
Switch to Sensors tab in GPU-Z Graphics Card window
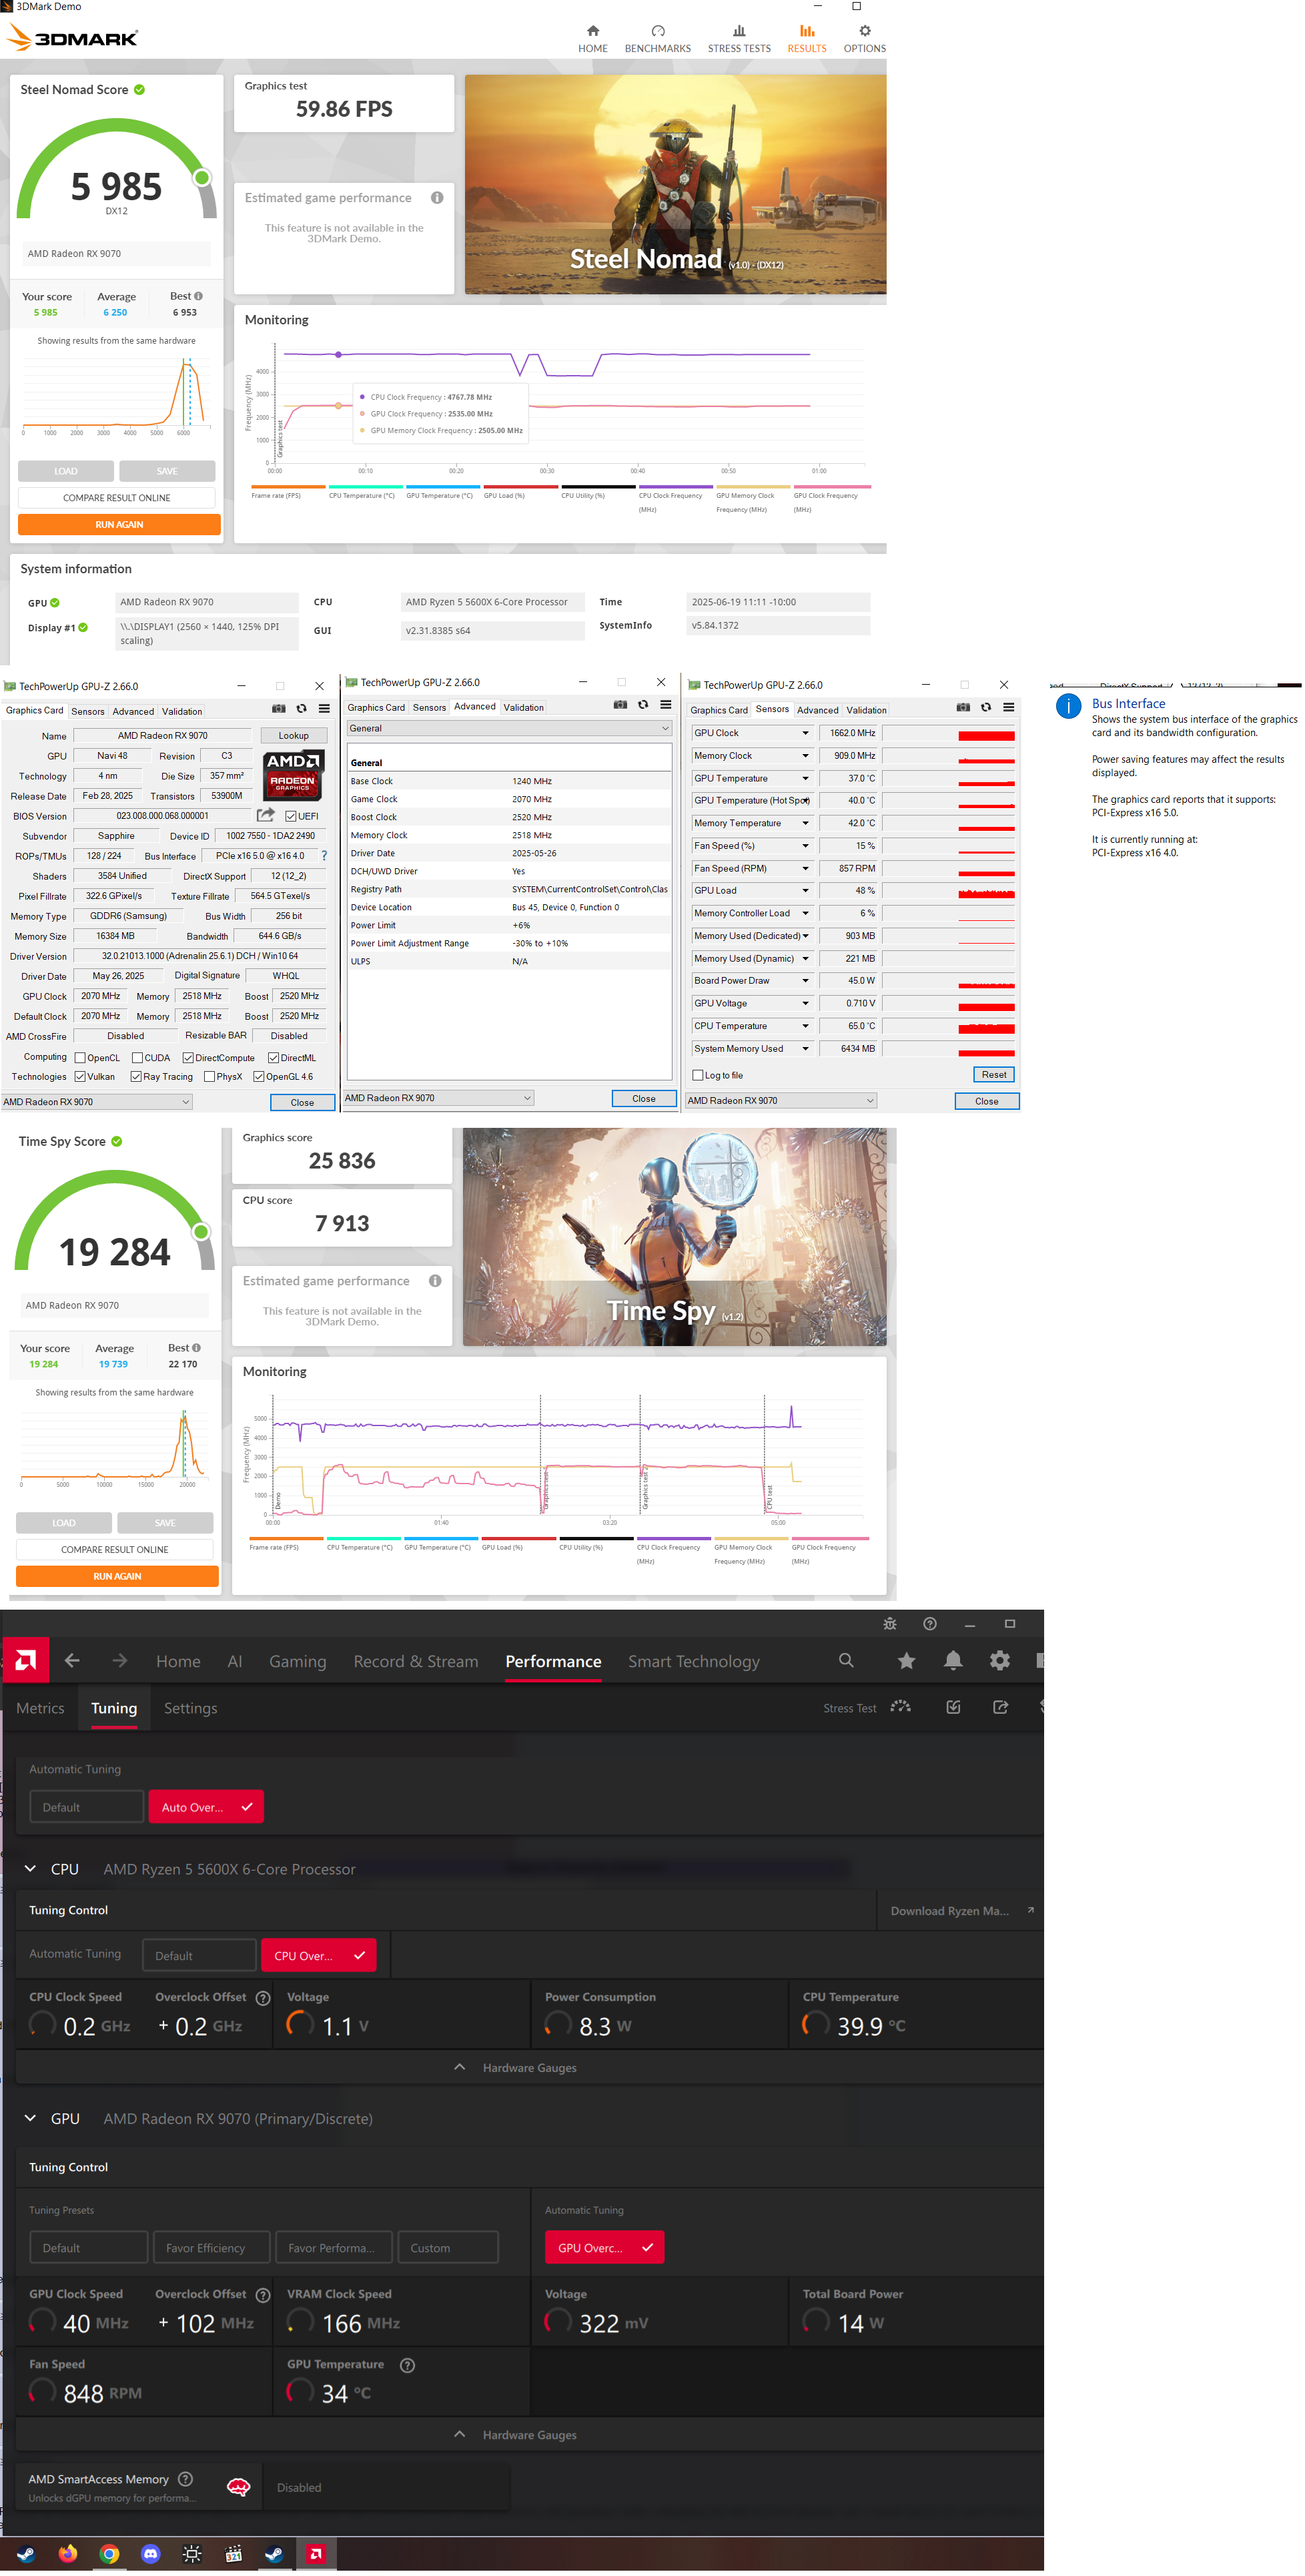coord(87,712)
